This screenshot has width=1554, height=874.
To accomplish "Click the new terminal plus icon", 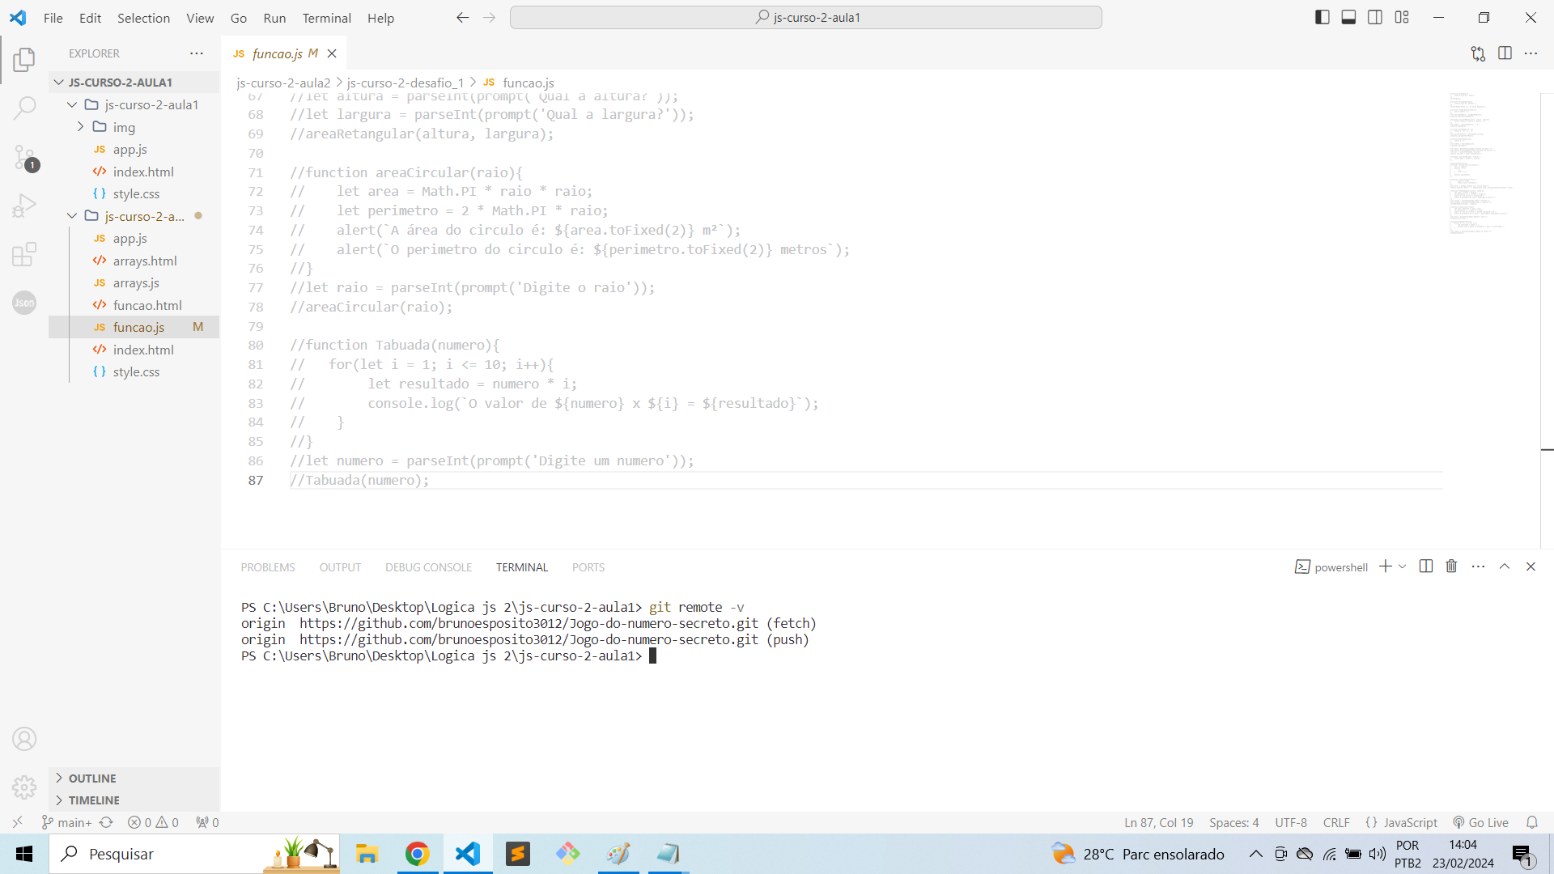I will [1386, 566].
